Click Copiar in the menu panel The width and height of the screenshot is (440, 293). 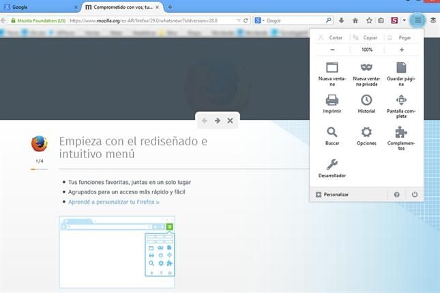367,37
